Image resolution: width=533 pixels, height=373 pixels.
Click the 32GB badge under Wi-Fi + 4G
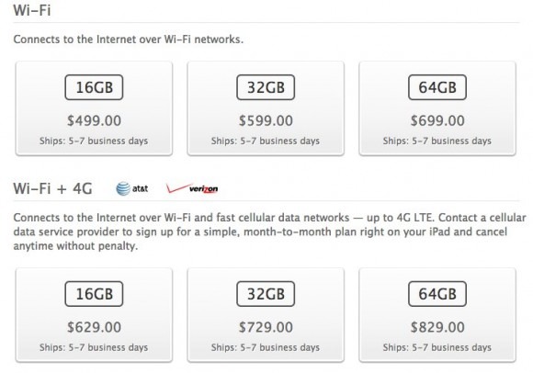coord(266,294)
